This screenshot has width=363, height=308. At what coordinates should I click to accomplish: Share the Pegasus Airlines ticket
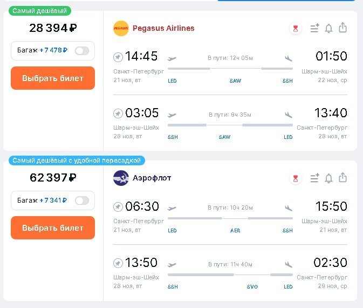coord(343,28)
